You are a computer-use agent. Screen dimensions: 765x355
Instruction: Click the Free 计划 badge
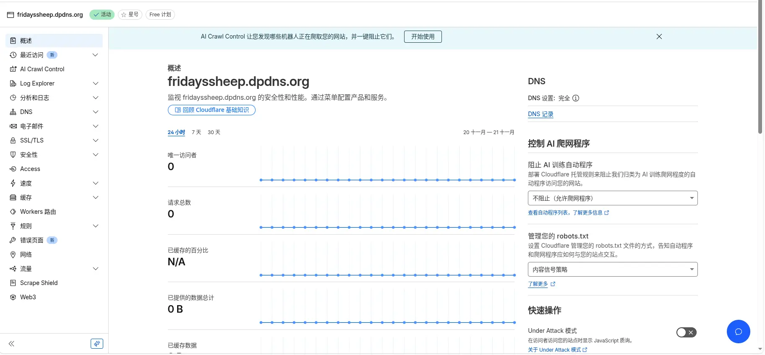160,15
